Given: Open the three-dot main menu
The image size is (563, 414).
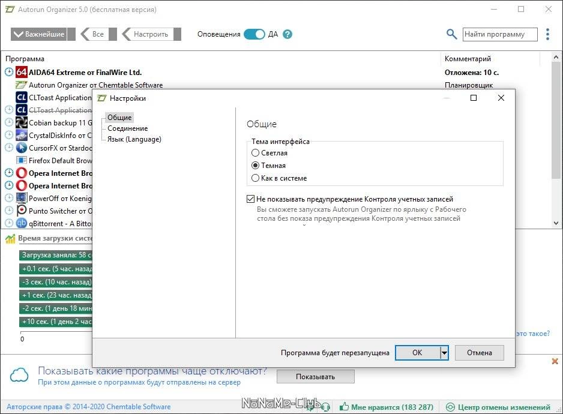Looking at the screenshot, I should 547,34.
